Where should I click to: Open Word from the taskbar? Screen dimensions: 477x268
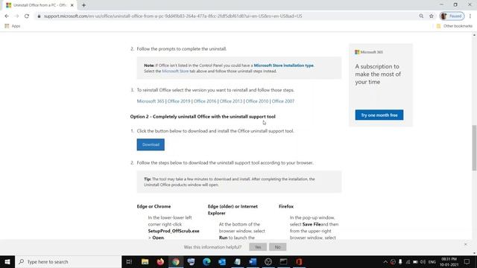click(253, 261)
